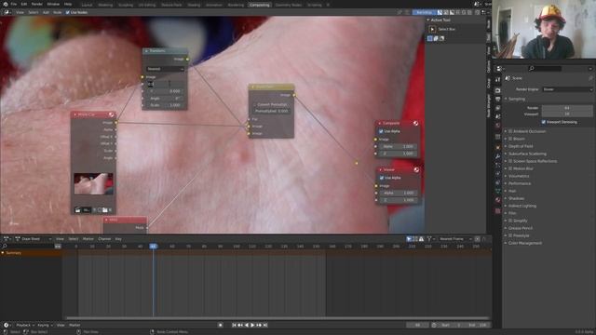The height and width of the screenshot is (335, 596).
Task: Click the Viewer node preview icon
Action: tap(416, 169)
